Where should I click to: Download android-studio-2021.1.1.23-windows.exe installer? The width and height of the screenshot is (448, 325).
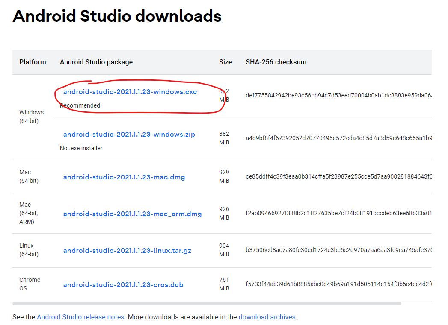[130, 92]
